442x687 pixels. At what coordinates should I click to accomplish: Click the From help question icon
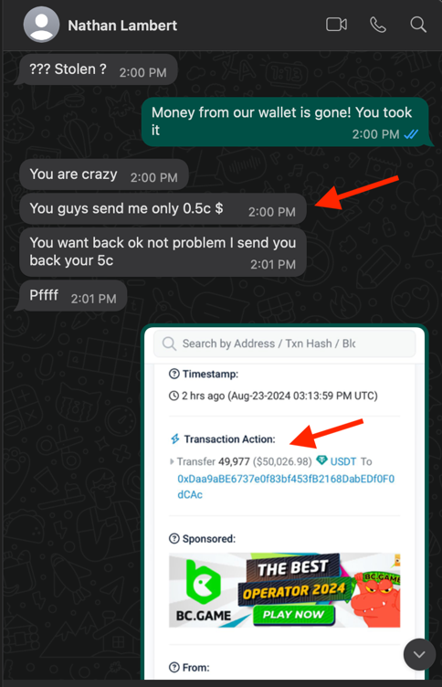click(x=174, y=667)
